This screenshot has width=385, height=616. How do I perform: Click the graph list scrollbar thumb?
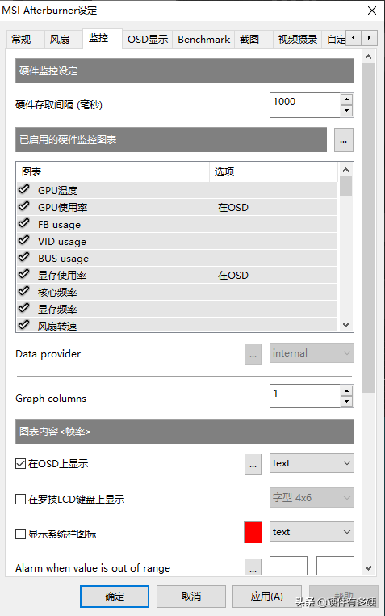(345, 186)
